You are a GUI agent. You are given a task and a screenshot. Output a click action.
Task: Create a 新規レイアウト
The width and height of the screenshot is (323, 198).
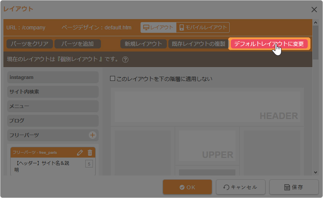(144, 44)
